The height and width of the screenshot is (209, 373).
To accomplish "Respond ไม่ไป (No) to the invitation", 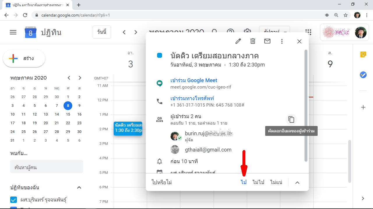I will (258, 182).
